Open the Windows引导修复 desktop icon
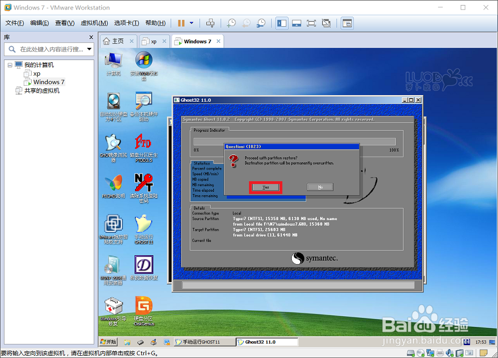The image size is (498, 358). coord(113,311)
